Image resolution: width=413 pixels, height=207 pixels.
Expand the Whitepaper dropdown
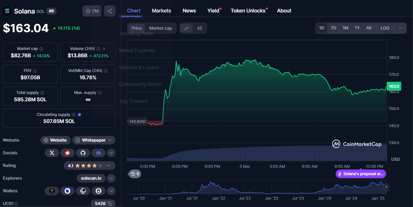click(94, 140)
